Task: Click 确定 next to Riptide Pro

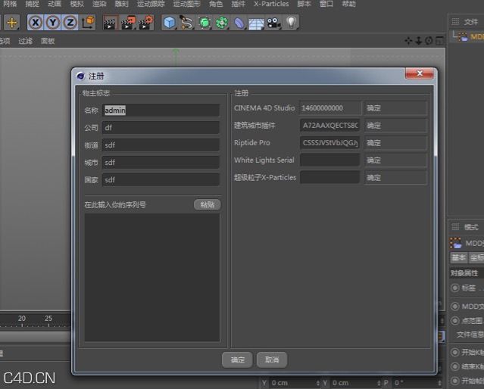Action: 395,143
